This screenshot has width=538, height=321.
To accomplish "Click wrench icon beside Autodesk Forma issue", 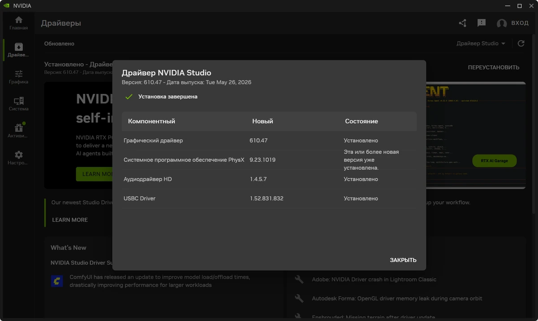I will (299, 298).
